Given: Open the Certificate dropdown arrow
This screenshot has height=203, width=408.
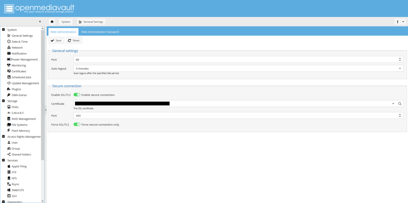Looking at the screenshot, I should click(x=393, y=104).
